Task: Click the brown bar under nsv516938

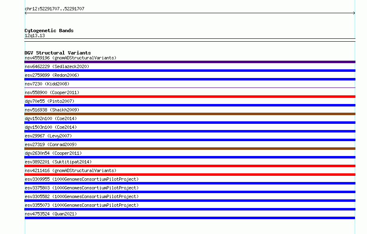Action: click(190, 114)
